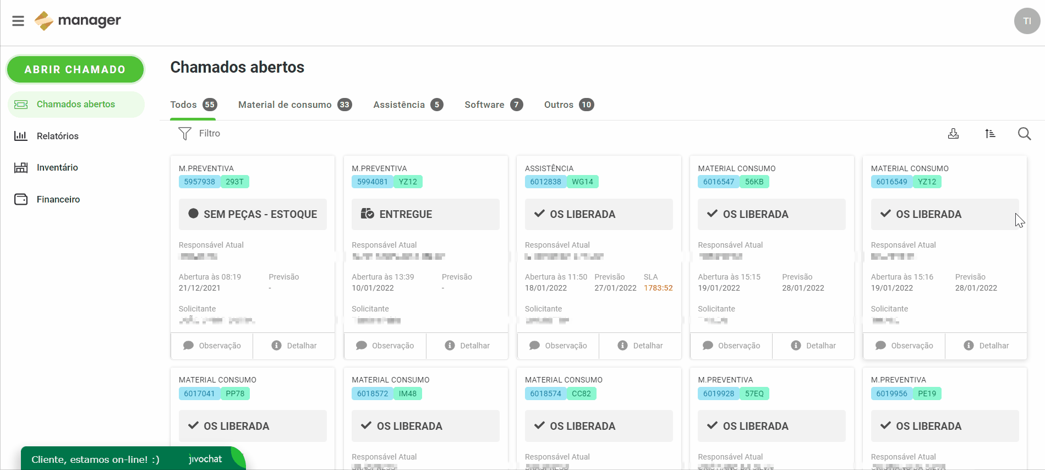Click the Chamados abertos page heading
The height and width of the screenshot is (470, 1045).
pyautogui.click(x=237, y=67)
